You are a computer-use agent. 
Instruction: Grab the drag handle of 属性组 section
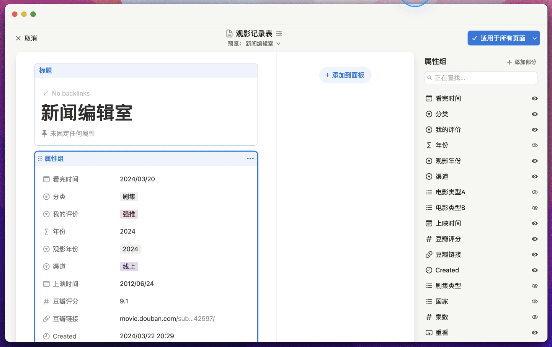[40, 158]
